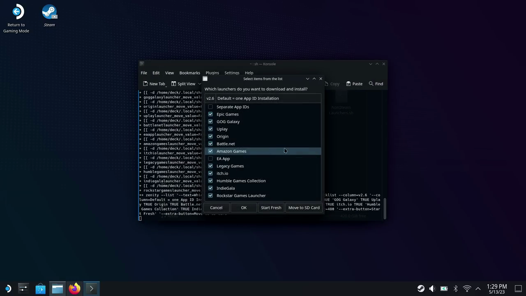Open Help menu in Konsole
The image size is (526, 296).
click(x=249, y=73)
